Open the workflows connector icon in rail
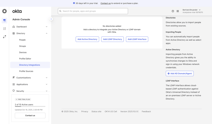This screenshot has height=124, width=212. (x=5, y=37)
